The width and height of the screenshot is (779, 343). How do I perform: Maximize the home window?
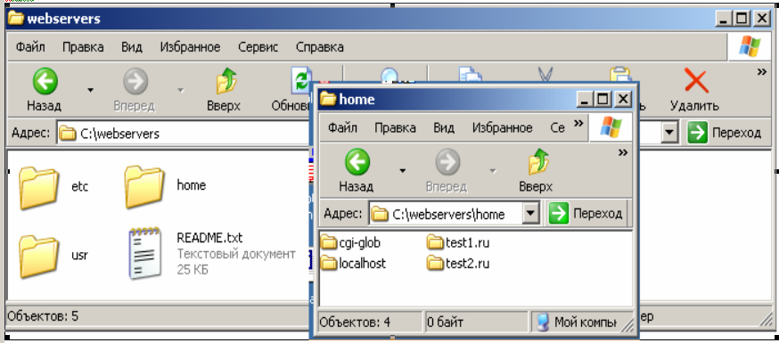coord(603,99)
